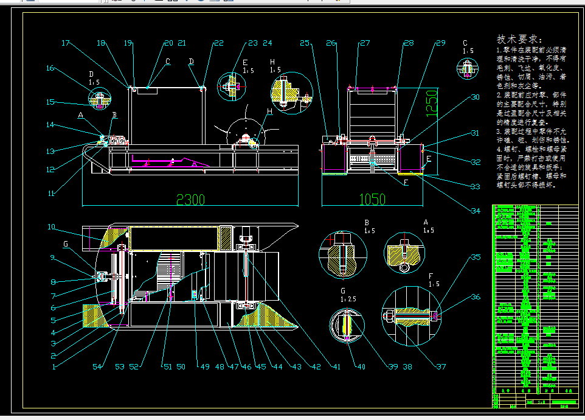Viewport: 585px width, 420px height.
Task: Select part callout number 54
Action: click(97, 367)
